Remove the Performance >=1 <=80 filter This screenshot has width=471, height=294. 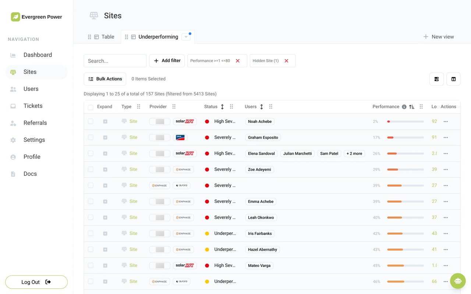[x=238, y=61]
